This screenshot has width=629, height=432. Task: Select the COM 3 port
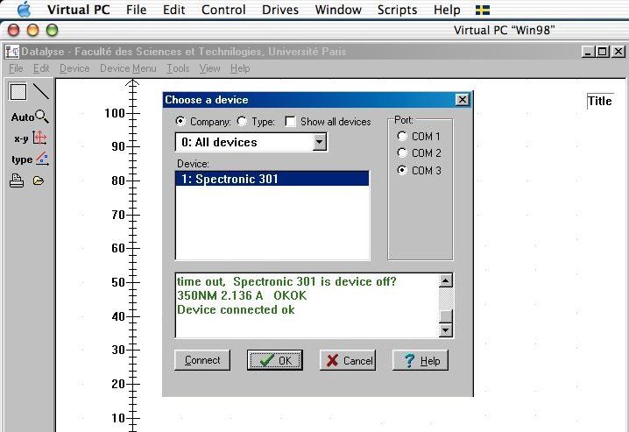click(402, 170)
